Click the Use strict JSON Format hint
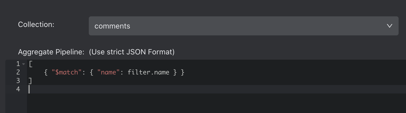 pos(132,52)
